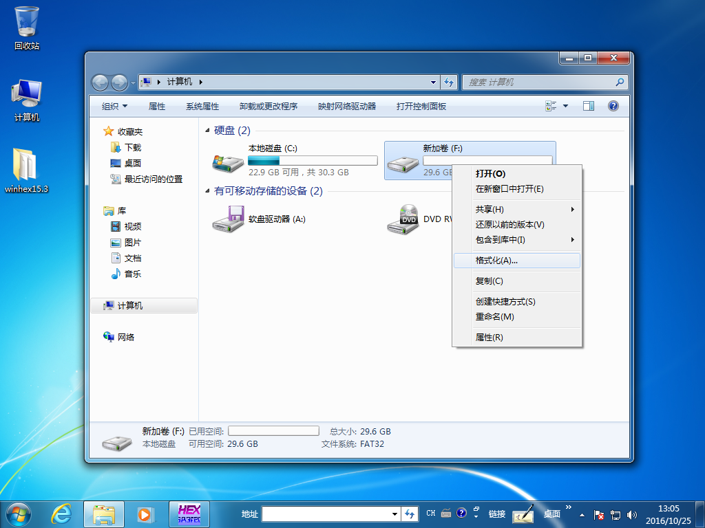
Task: Select 网络 in navigation pane
Action: point(118,337)
